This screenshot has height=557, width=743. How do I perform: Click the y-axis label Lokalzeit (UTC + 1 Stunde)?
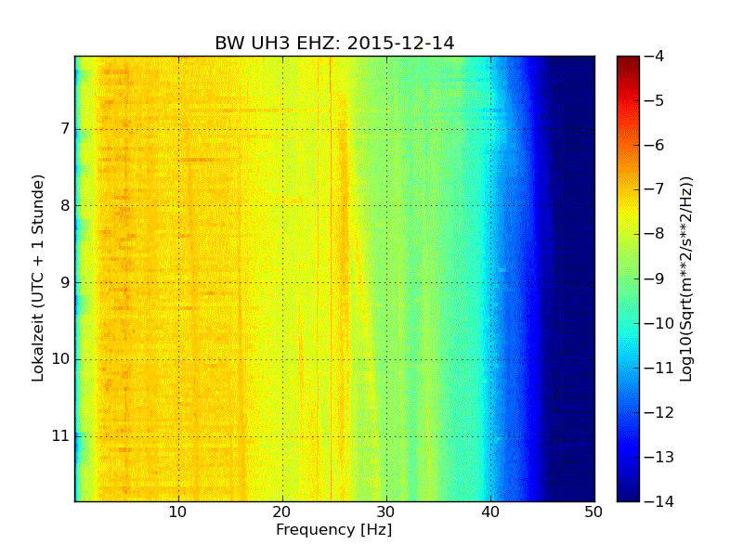[x=38, y=278]
